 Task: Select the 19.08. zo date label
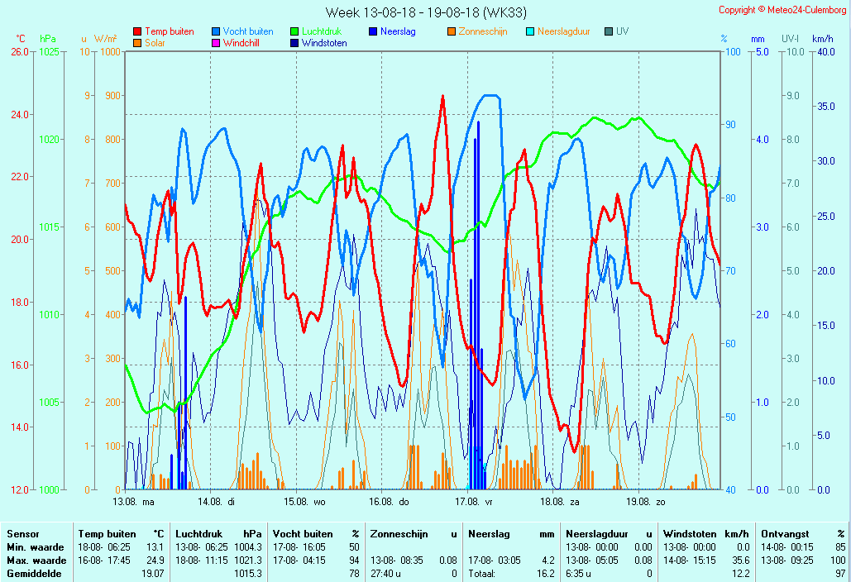pyautogui.click(x=645, y=501)
